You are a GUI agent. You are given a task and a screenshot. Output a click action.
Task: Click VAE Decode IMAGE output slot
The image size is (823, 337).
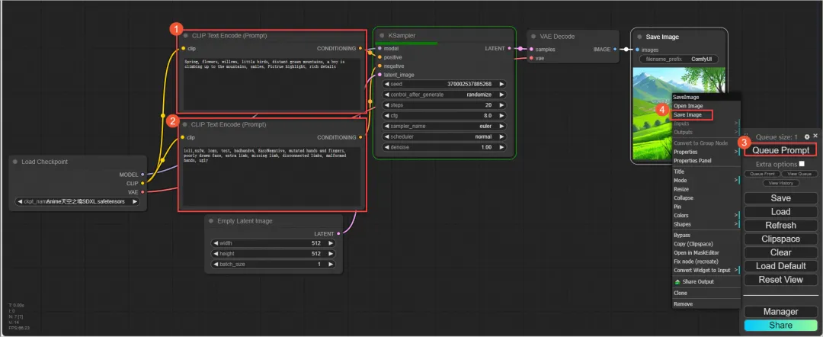615,50
